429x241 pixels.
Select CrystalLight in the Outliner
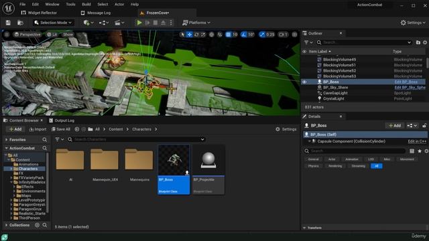click(334, 98)
